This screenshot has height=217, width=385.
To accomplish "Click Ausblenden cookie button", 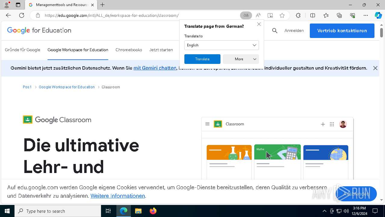I will tap(356, 194).
